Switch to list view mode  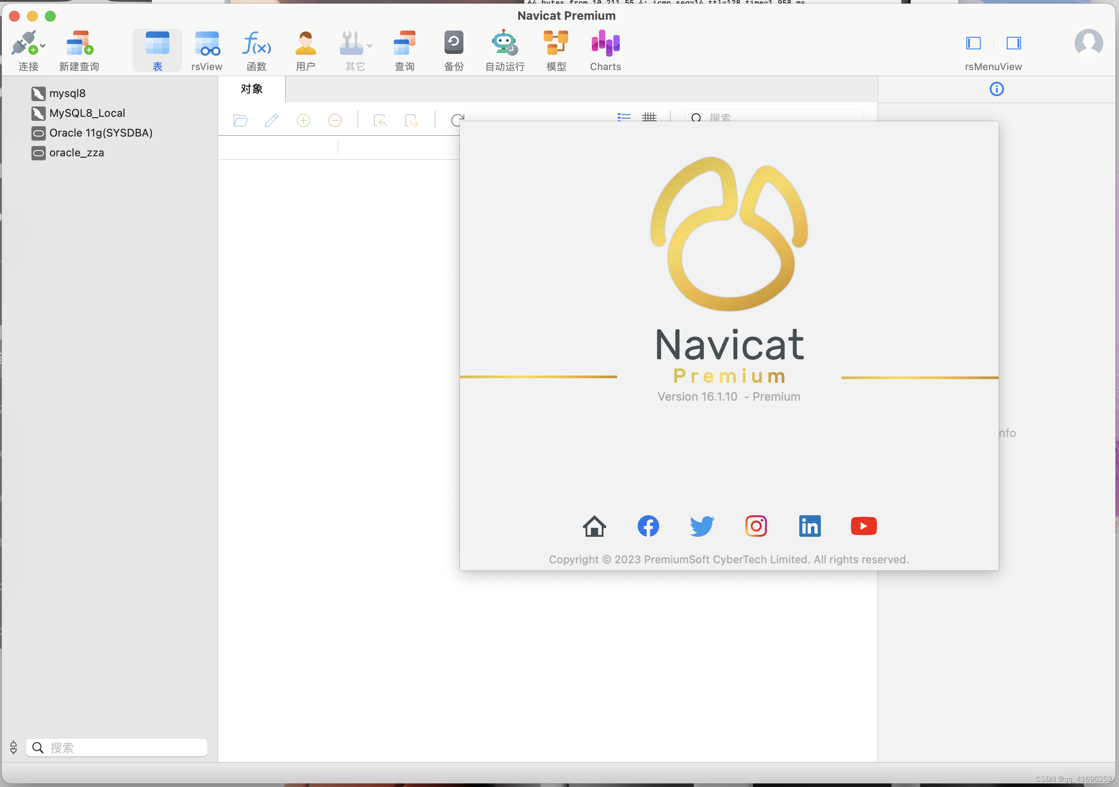624,117
